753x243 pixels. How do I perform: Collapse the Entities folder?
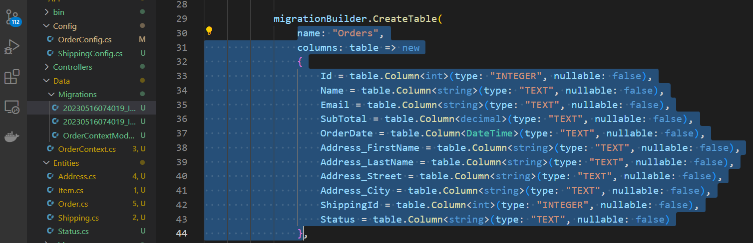[x=46, y=163]
